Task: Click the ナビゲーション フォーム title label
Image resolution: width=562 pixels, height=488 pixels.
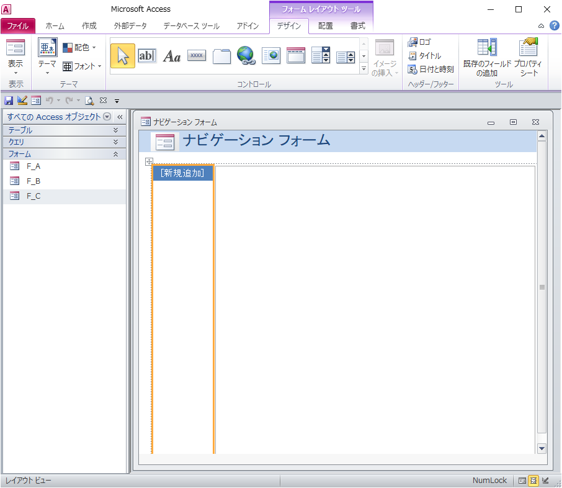Action: pyautogui.click(x=256, y=140)
